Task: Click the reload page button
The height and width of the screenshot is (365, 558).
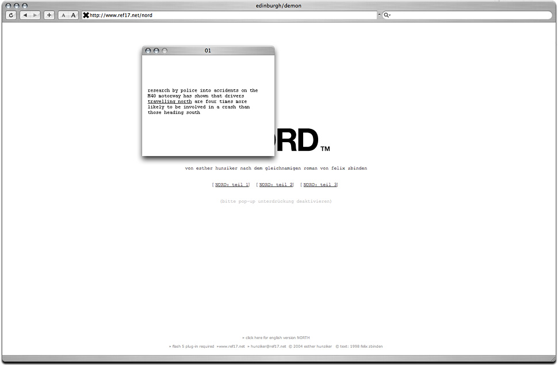Action: coord(11,15)
